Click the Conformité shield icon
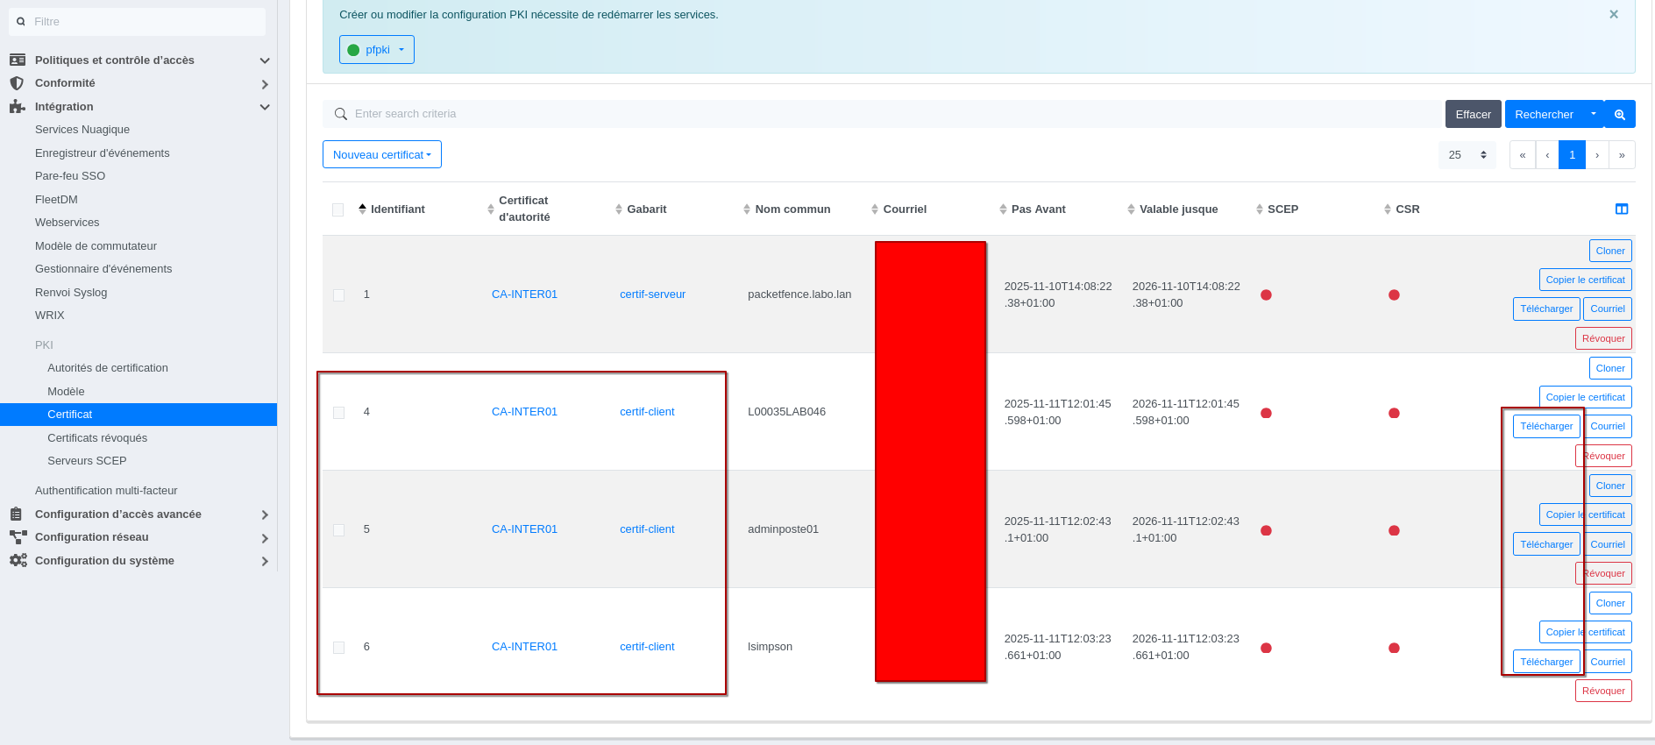Image resolution: width=1655 pixels, height=745 pixels. [x=17, y=83]
